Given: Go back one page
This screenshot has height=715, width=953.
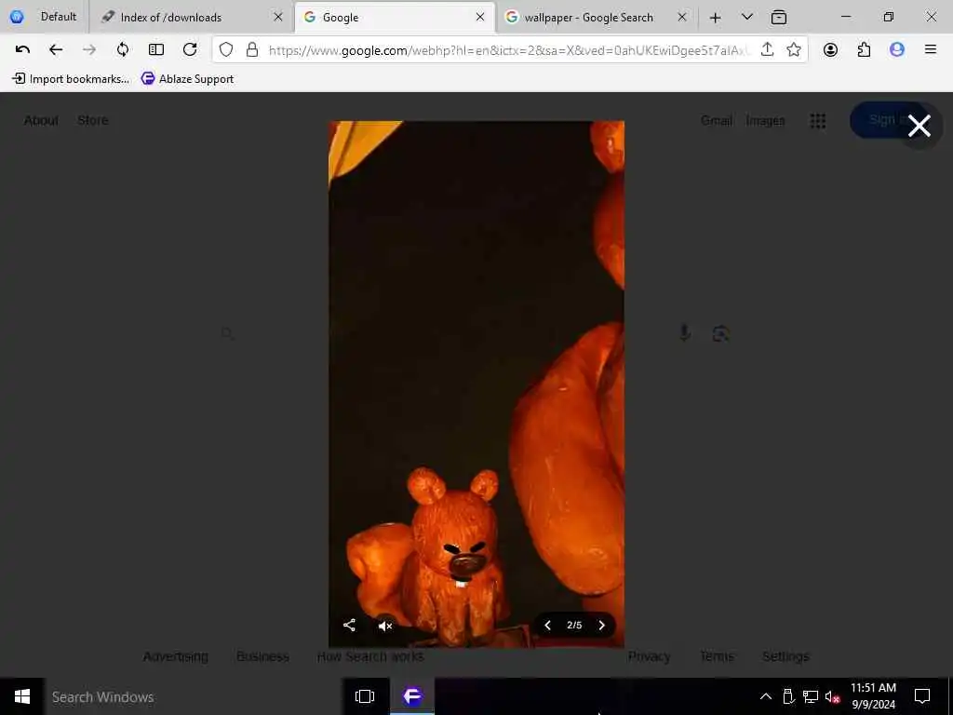Looking at the screenshot, I should (x=56, y=50).
